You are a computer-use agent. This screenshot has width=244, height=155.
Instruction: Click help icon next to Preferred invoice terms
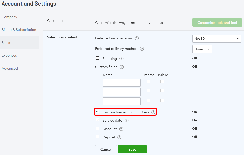137,38
